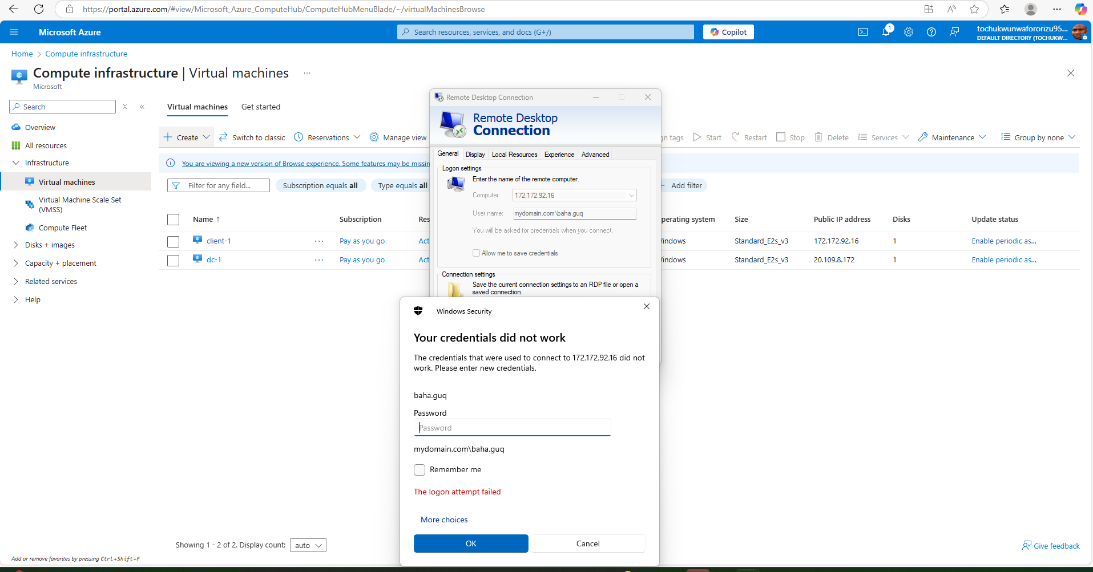The width and height of the screenshot is (1093, 572).
Task: Collapse the Azure left navigation pane
Action: pyautogui.click(x=142, y=107)
